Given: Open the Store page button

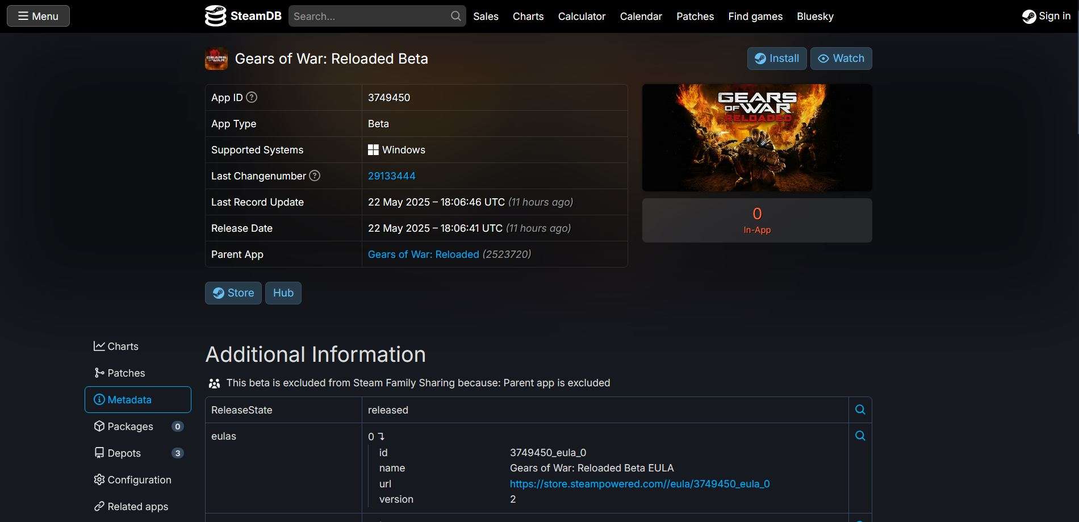Looking at the screenshot, I should pos(233,293).
